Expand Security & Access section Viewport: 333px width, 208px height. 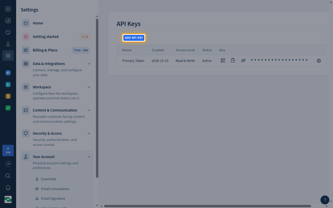(x=56, y=139)
